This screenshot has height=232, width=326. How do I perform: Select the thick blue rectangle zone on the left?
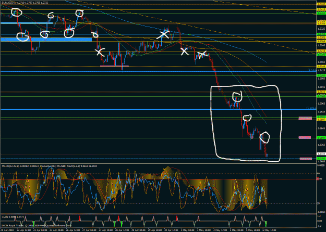click(46, 40)
